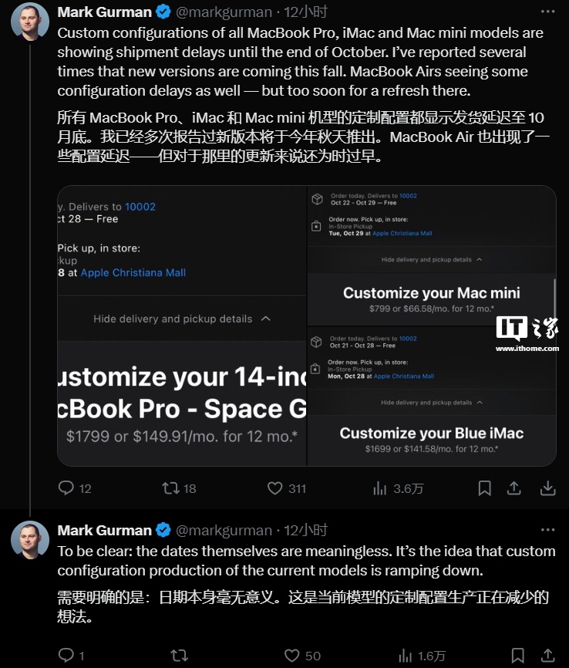Download the first tweet's media

547,488
